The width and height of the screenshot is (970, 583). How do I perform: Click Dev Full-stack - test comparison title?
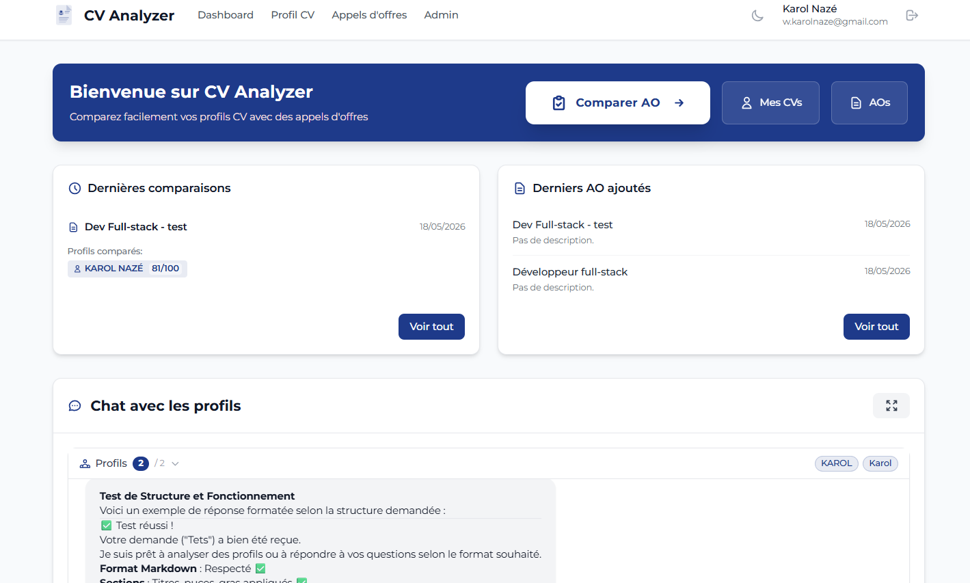(x=136, y=227)
